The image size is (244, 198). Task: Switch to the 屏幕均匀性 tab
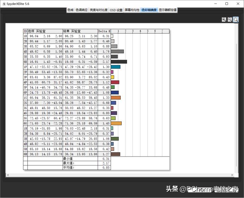(x=132, y=10)
